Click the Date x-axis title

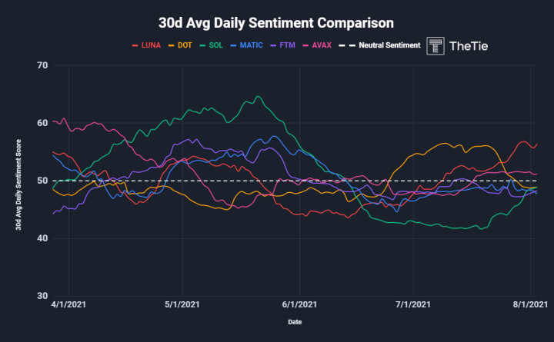pos(295,322)
